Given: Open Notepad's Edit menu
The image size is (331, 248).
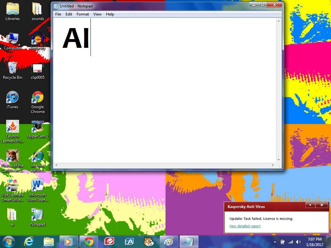Looking at the screenshot, I should pos(69,14).
